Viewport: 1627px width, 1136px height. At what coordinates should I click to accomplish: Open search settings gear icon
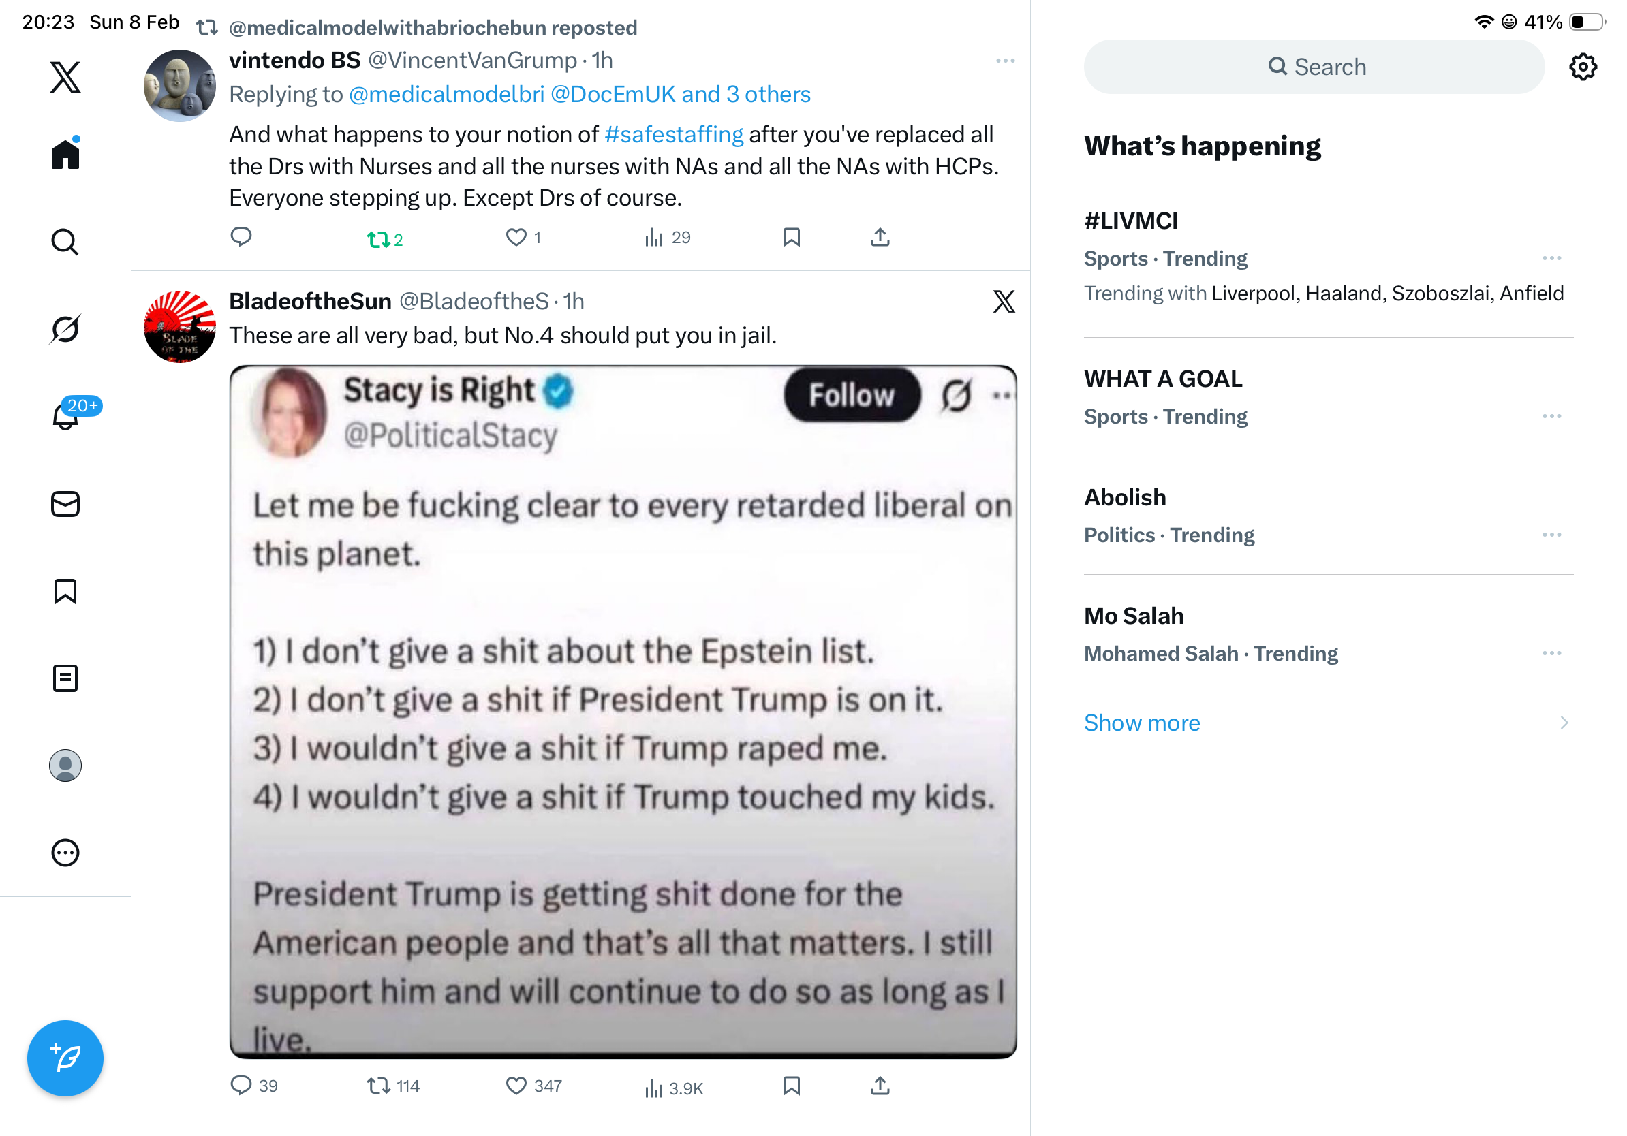(1582, 67)
